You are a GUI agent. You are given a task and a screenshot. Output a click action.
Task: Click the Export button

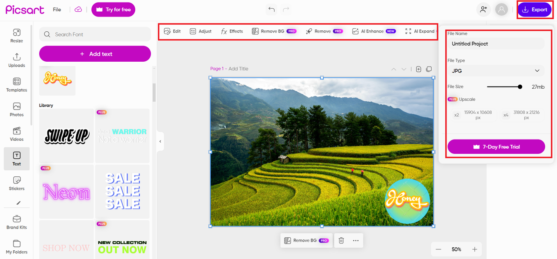(x=534, y=10)
